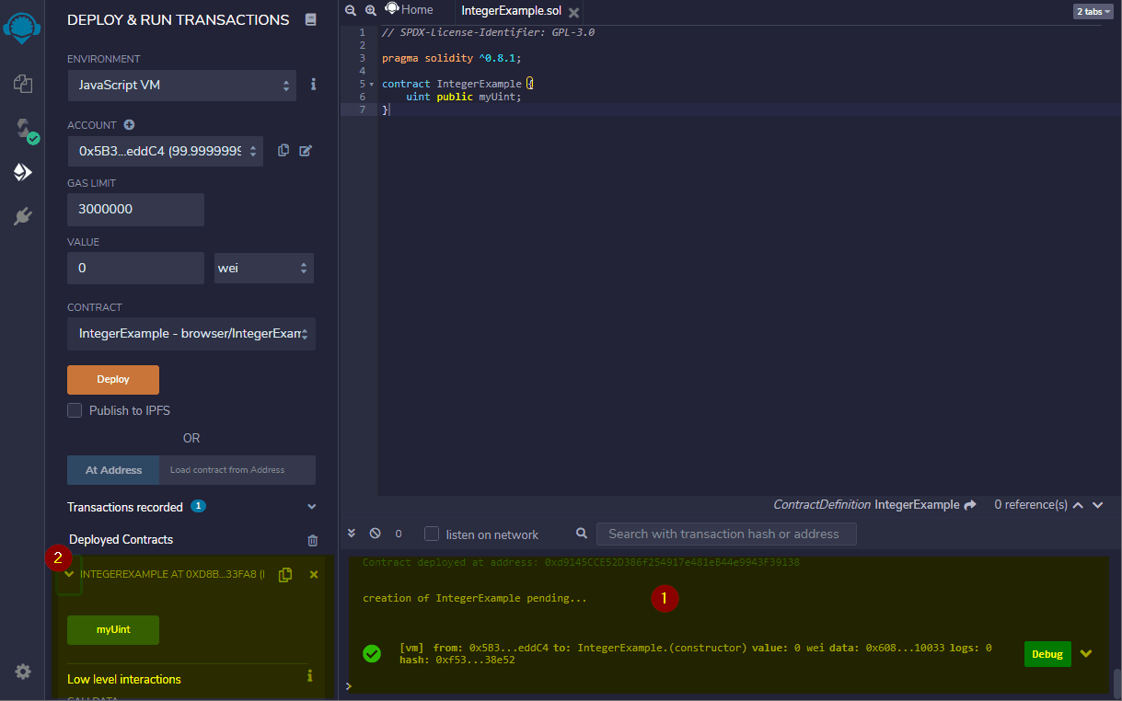Call the myUint getter button

point(113,630)
